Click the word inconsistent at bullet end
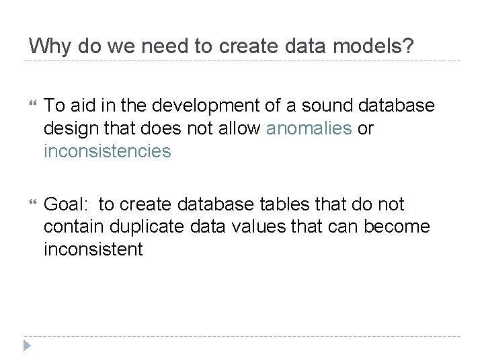The width and height of the screenshot is (484, 363). pos(93,249)
